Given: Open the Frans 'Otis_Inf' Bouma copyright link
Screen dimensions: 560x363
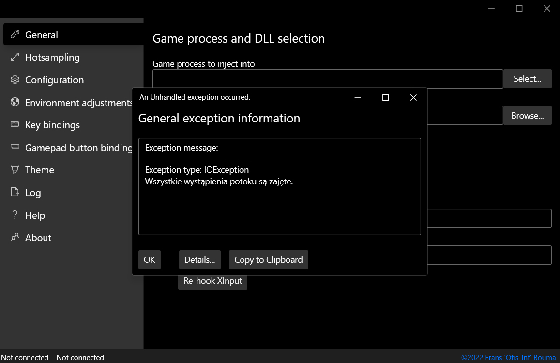Looking at the screenshot, I should (x=509, y=358).
